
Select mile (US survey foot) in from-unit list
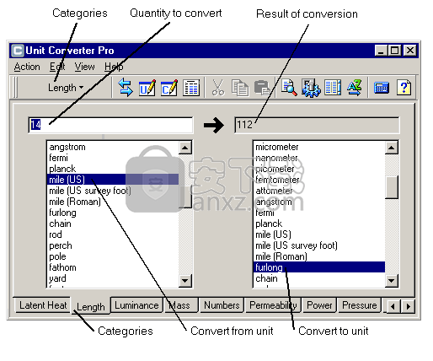(x=113, y=191)
